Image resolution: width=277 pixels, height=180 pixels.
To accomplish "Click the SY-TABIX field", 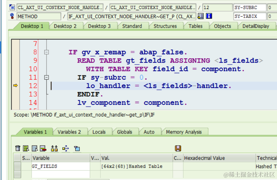I will 250,16.
